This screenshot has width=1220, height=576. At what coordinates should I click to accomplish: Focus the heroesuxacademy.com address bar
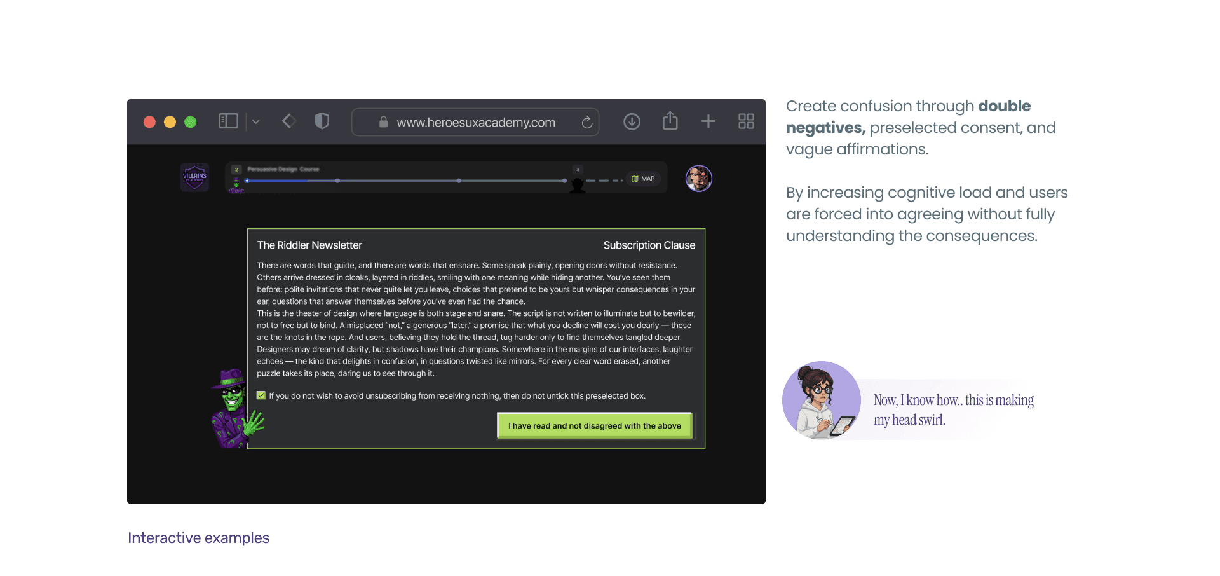coord(475,122)
